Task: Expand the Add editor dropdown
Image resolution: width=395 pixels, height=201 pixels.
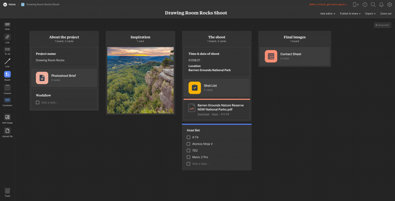Action: point(327,14)
